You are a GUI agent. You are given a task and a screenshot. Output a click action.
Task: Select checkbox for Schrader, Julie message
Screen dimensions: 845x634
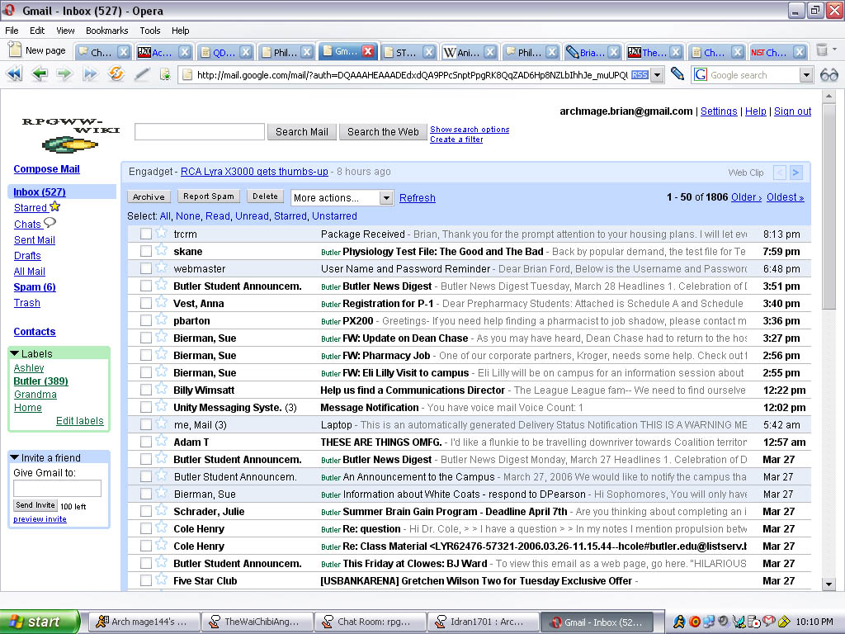click(x=145, y=512)
